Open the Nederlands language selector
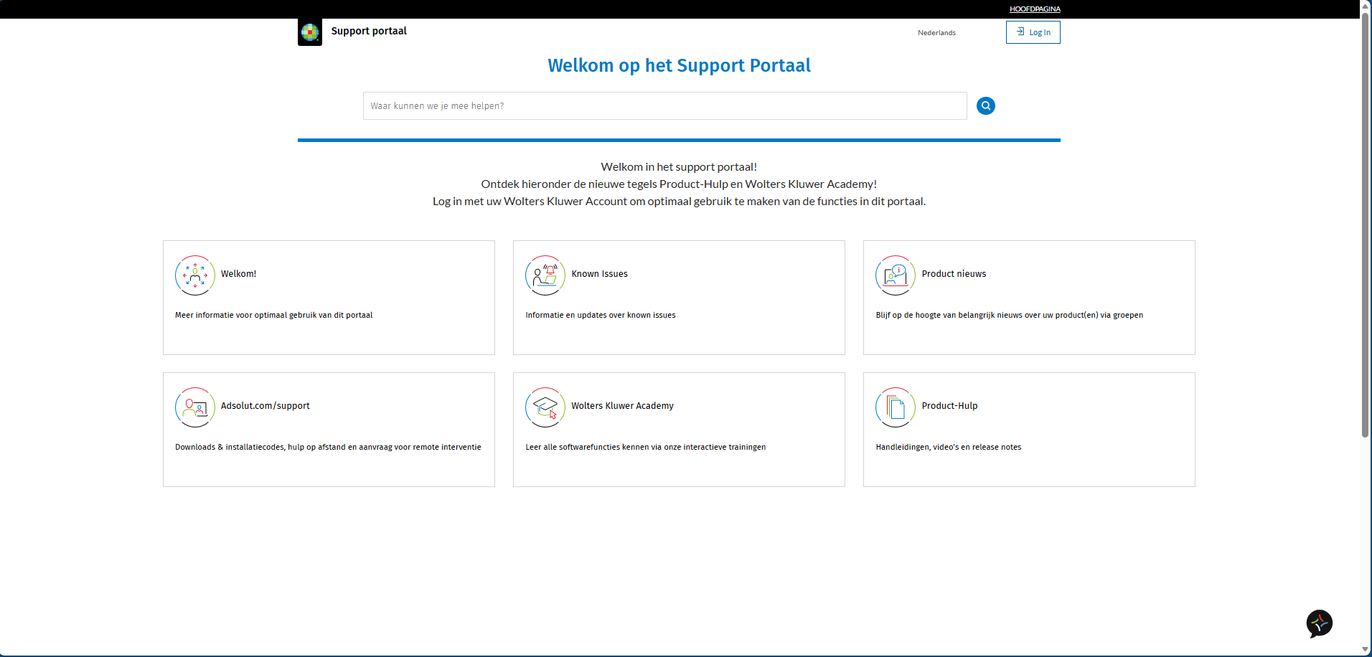Screen dimensions: 1372x657 (x=936, y=33)
